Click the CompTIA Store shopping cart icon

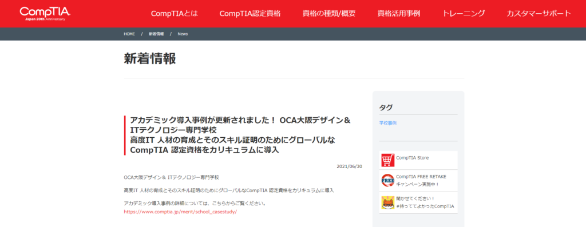[388, 160]
